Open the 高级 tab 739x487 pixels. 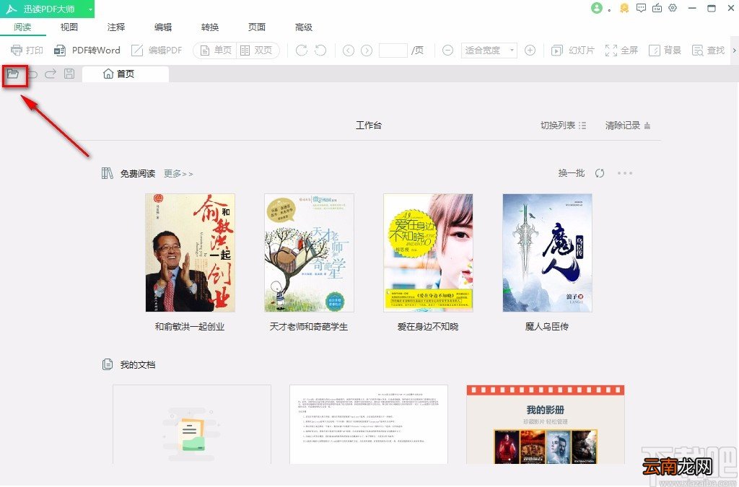point(304,27)
